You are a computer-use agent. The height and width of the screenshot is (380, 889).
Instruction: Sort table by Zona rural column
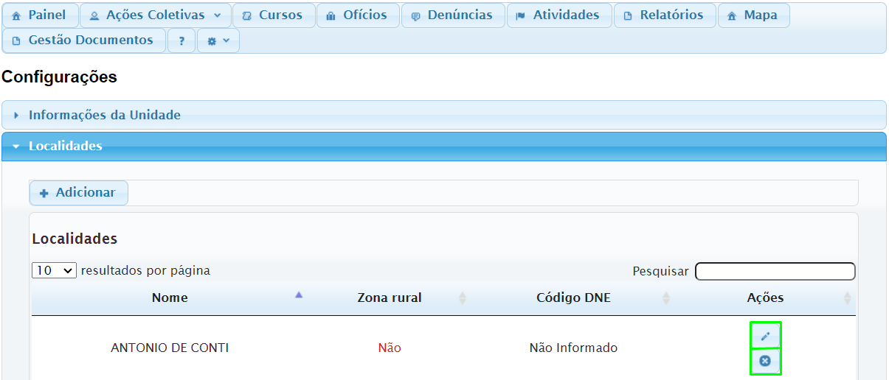click(389, 298)
